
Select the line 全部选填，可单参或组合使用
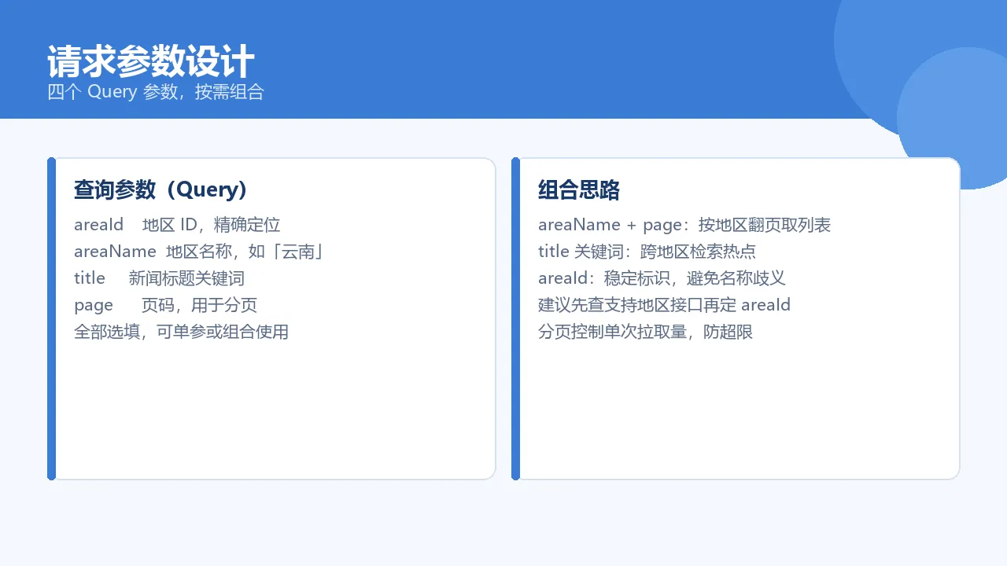(x=182, y=332)
